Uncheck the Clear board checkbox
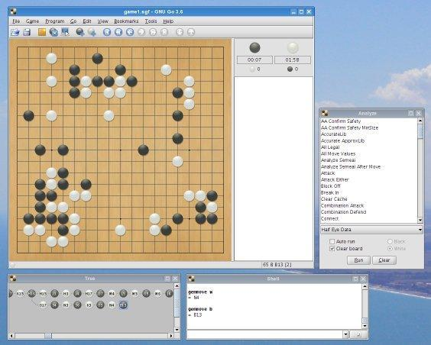 pos(332,249)
